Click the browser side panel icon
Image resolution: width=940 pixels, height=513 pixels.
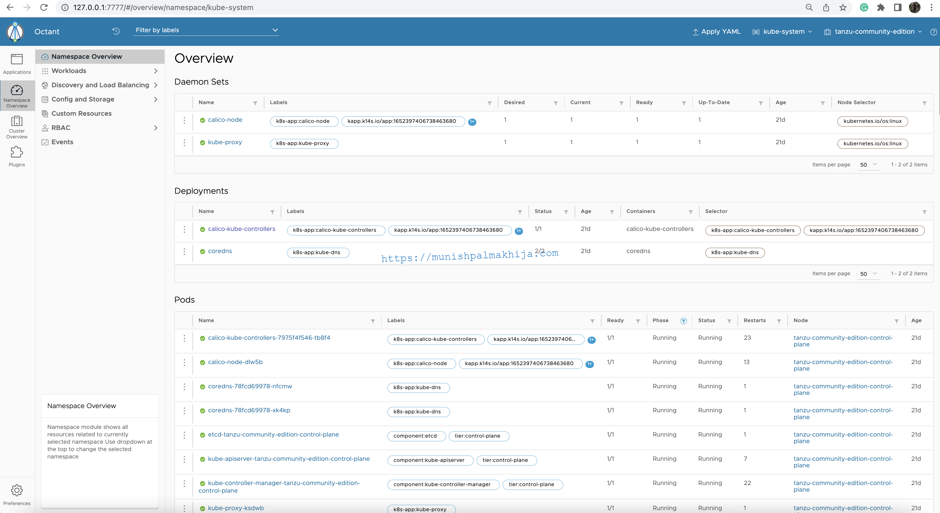[898, 7]
